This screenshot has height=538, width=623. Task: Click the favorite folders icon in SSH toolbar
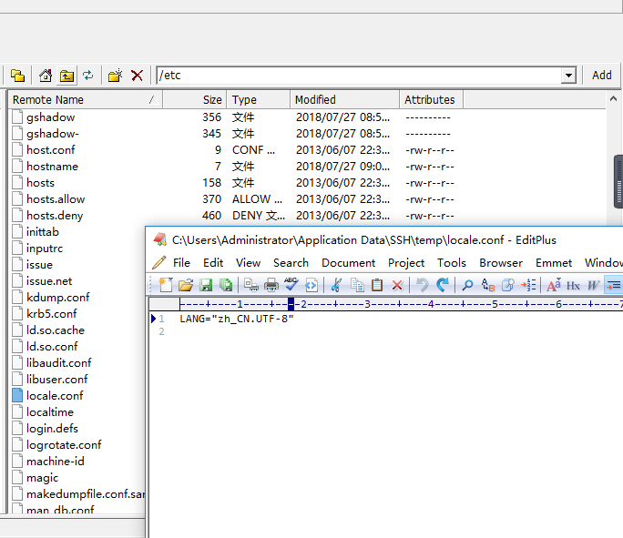pos(17,75)
